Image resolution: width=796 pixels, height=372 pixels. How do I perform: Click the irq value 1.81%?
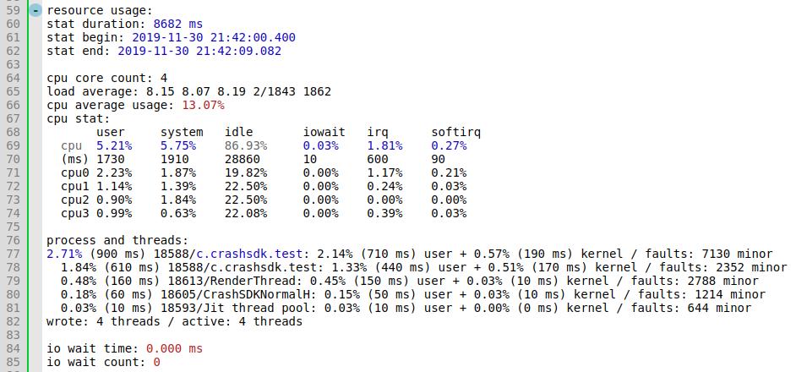pos(384,145)
